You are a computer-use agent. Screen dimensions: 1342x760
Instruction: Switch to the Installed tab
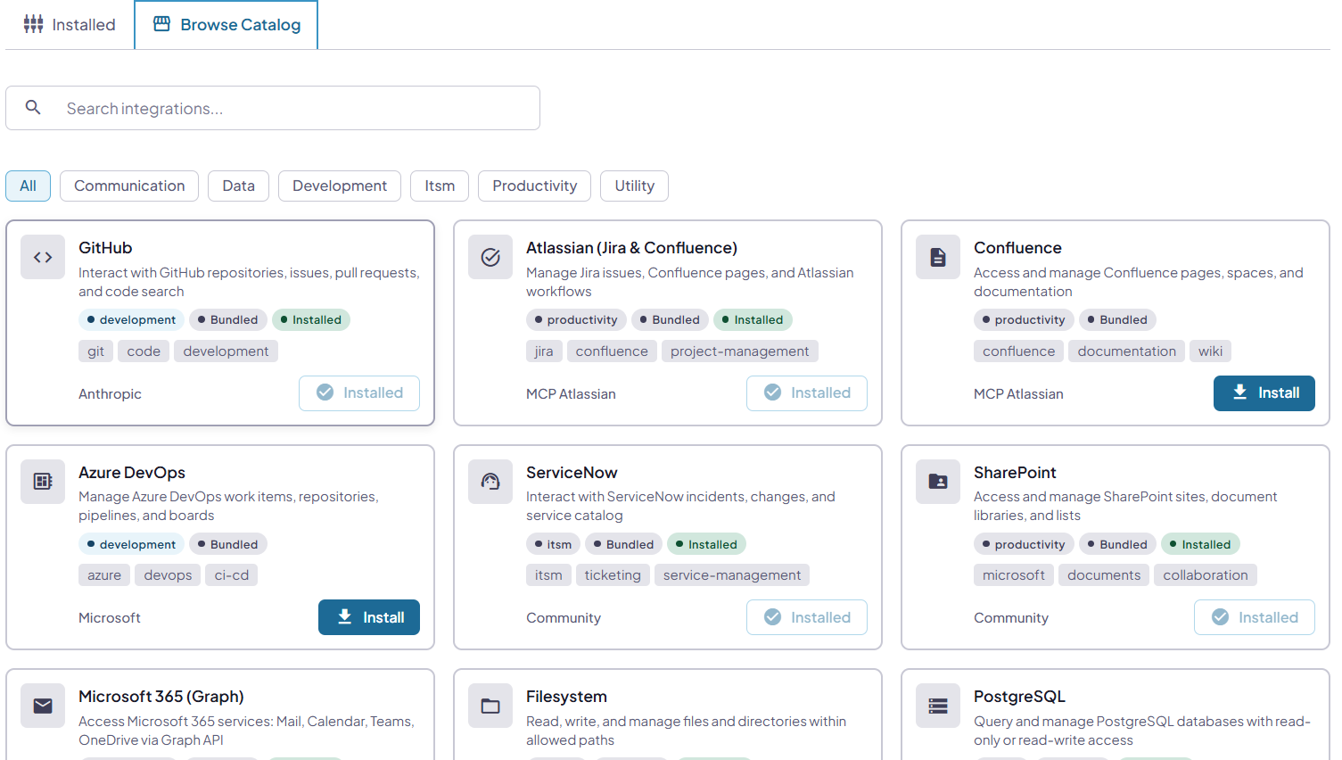(x=69, y=24)
